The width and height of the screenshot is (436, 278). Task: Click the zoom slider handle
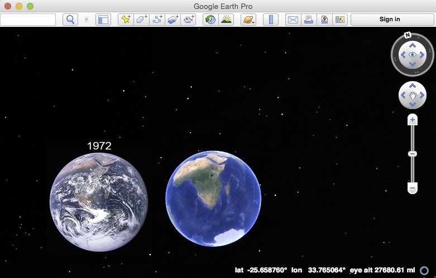413,154
